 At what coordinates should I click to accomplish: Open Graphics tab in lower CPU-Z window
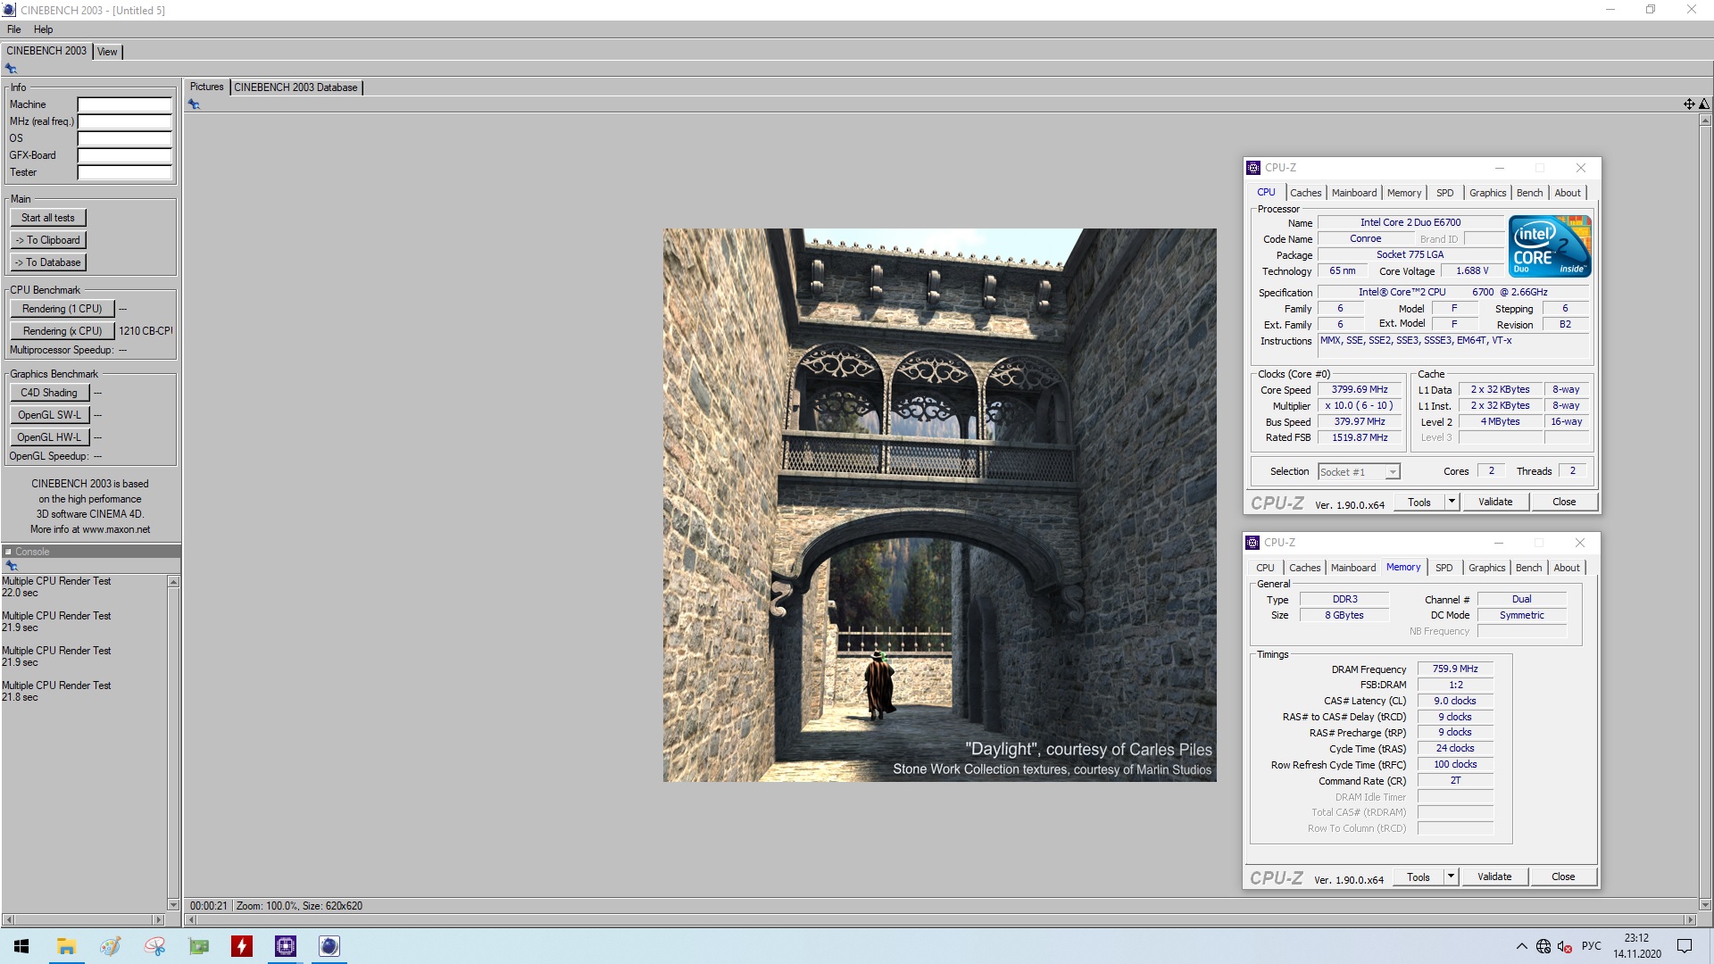(x=1486, y=568)
